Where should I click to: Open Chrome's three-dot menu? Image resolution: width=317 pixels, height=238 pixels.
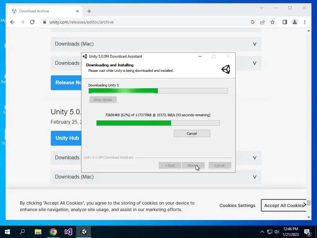(x=305, y=22)
